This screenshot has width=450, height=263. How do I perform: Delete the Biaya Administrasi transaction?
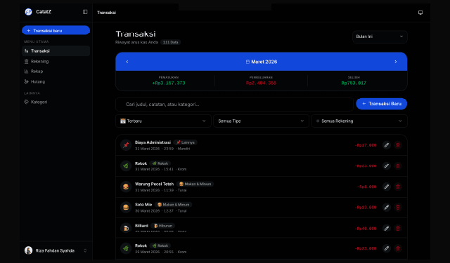(x=398, y=145)
